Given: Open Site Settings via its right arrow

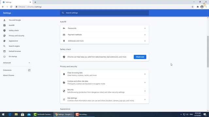Looking at the screenshot, I should pos(145,99).
